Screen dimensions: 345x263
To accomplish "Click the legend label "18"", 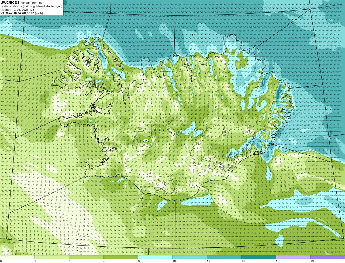I will pos(312,261).
